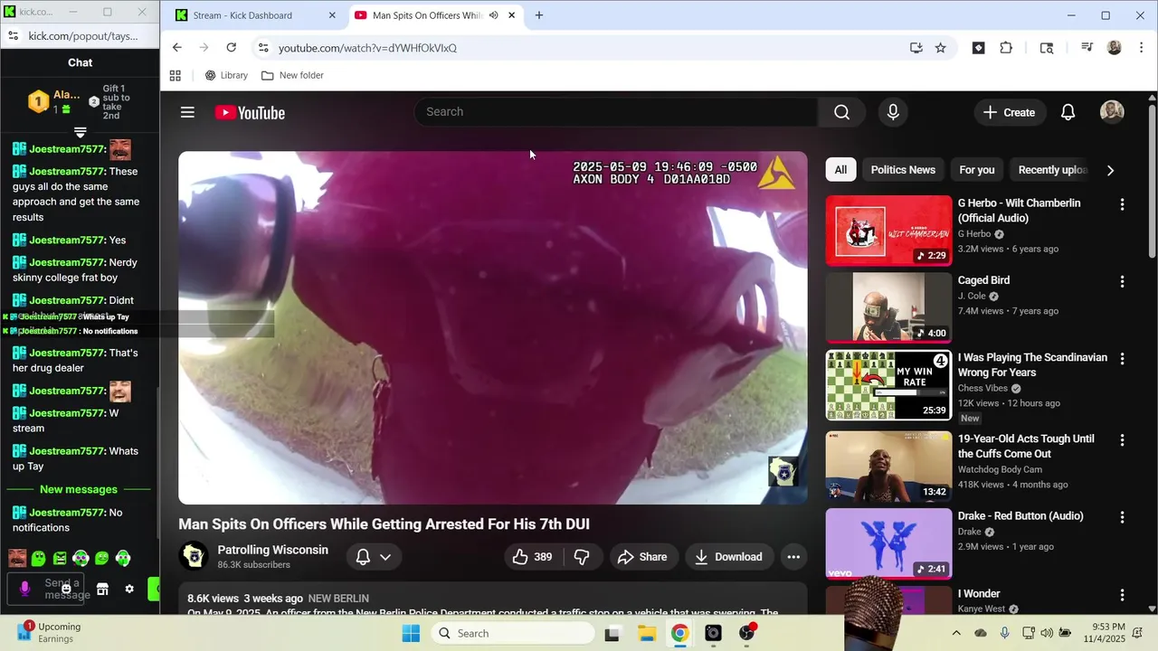
Task: Open the Watchdog Body Cam channel link
Action: (1000, 469)
